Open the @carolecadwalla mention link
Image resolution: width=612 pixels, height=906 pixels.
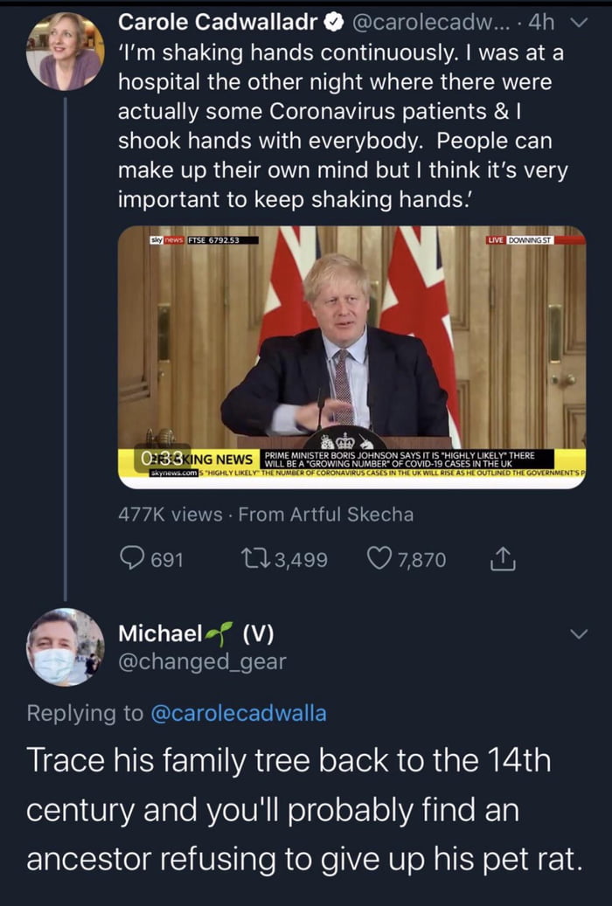point(239,713)
